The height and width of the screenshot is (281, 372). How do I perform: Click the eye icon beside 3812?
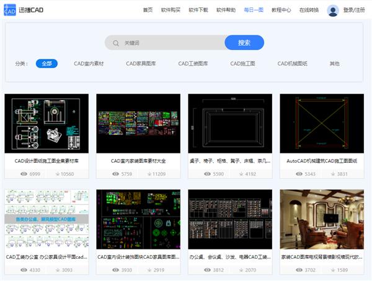click(207, 270)
